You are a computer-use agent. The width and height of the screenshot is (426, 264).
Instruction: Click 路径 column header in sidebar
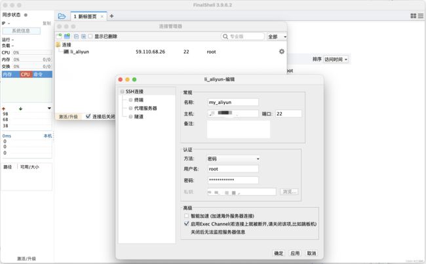pos(8,167)
